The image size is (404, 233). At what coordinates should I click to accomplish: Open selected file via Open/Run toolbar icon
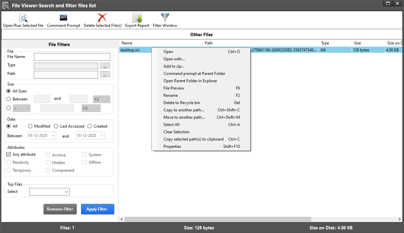point(23,18)
